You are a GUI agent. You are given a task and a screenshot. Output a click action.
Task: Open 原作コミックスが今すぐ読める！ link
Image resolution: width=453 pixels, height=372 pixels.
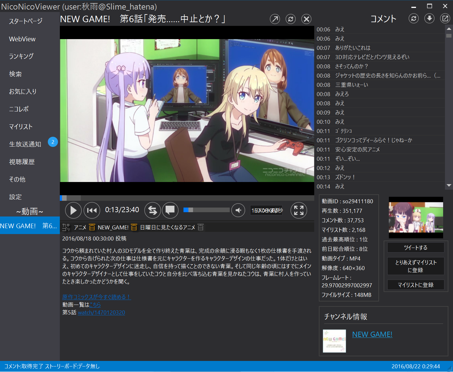97,297
